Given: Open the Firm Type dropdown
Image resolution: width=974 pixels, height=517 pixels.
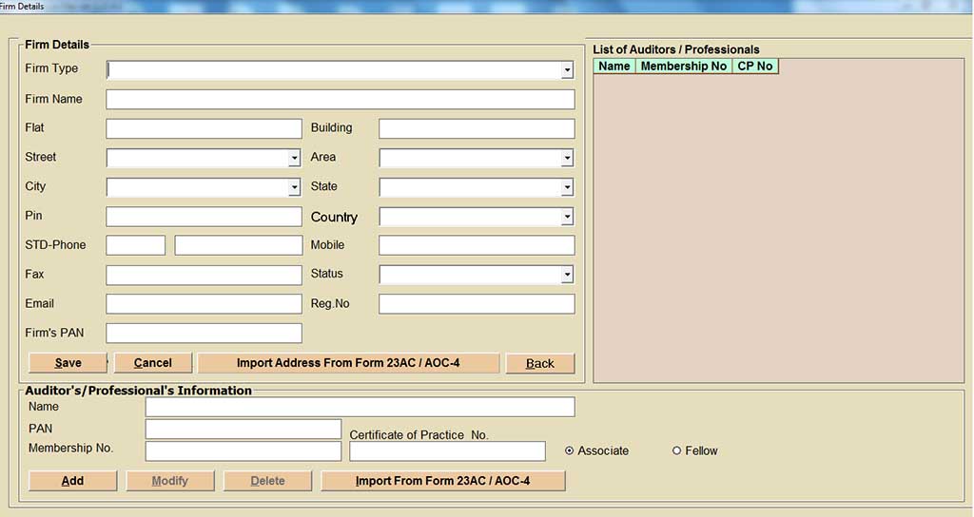Looking at the screenshot, I should pos(567,70).
